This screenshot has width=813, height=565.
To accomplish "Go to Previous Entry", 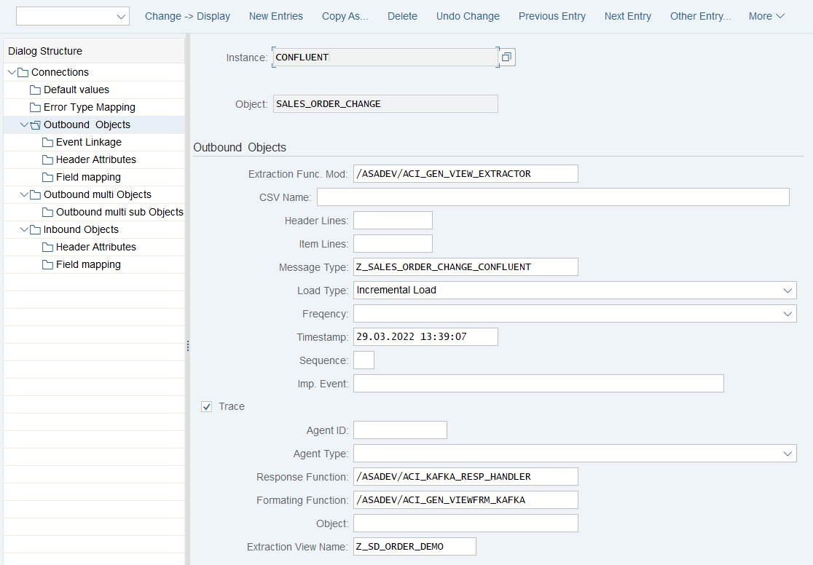I will pyautogui.click(x=552, y=16).
